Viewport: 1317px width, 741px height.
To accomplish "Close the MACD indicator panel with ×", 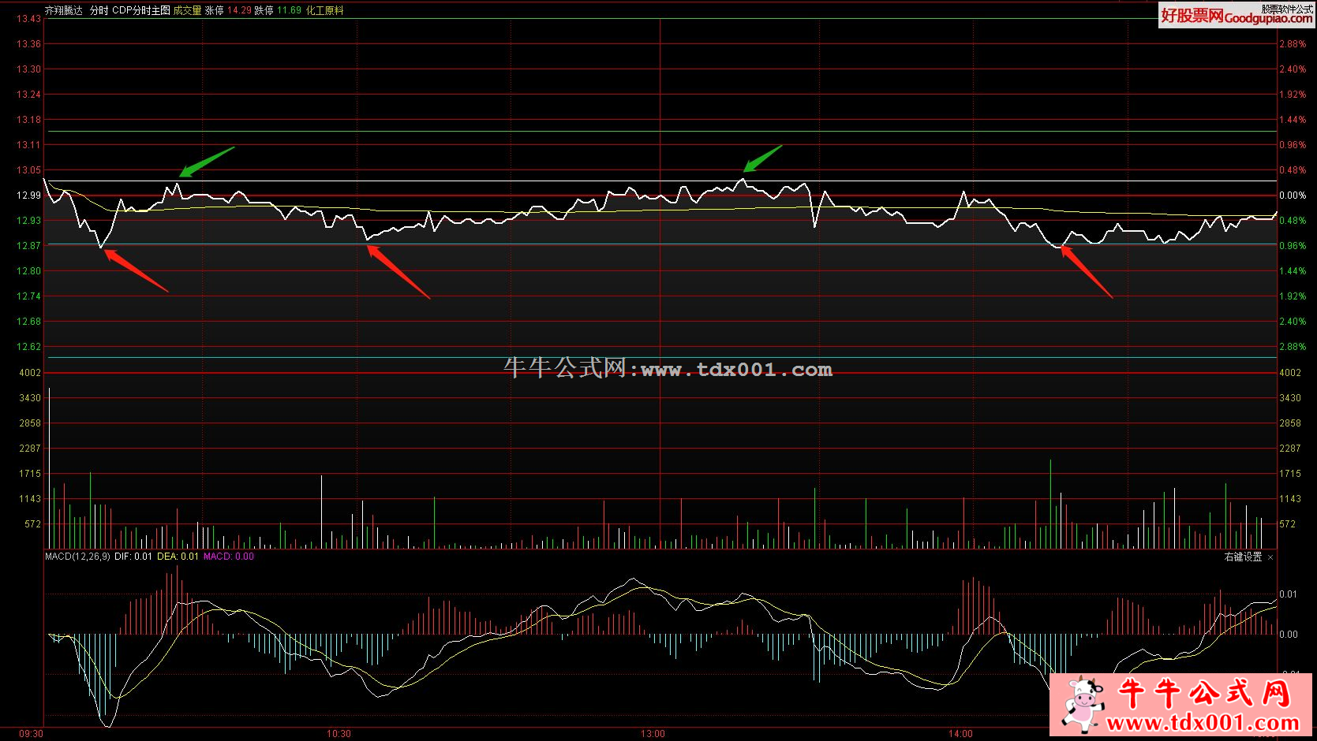I will pyautogui.click(x=1270, y=557).
